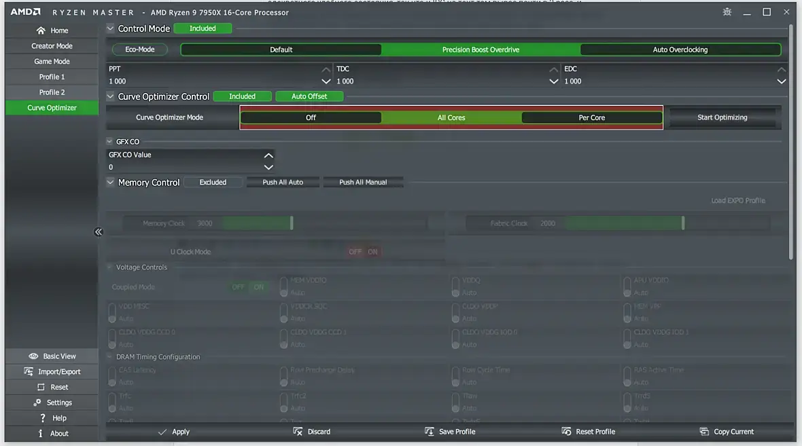Open Creator Mode profile
The width and height of the screenshot is (802, 446).
(x=52, y=46)
